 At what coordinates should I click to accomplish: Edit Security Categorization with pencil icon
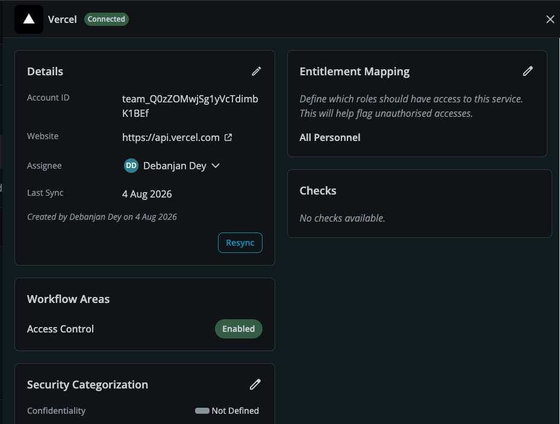(x=255, y=385)
